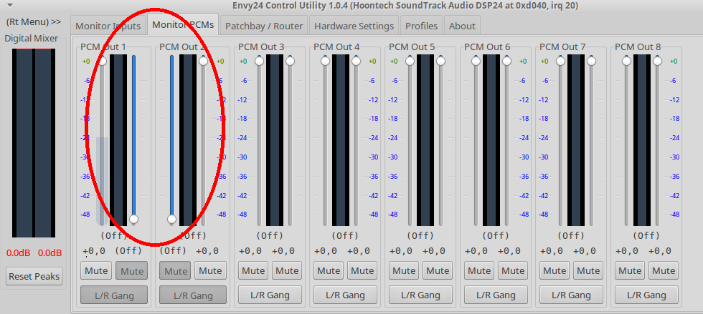Click the PCM Out 8 level meter
This screenshot has height=314, width=703.
click(x=642, y=140)
